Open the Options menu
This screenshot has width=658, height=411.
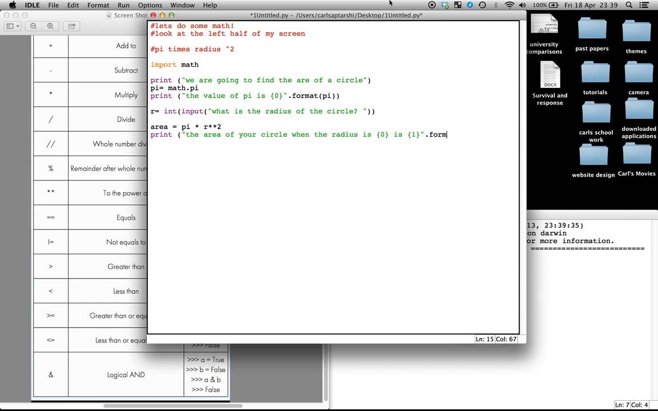click(x=150, y=5)
